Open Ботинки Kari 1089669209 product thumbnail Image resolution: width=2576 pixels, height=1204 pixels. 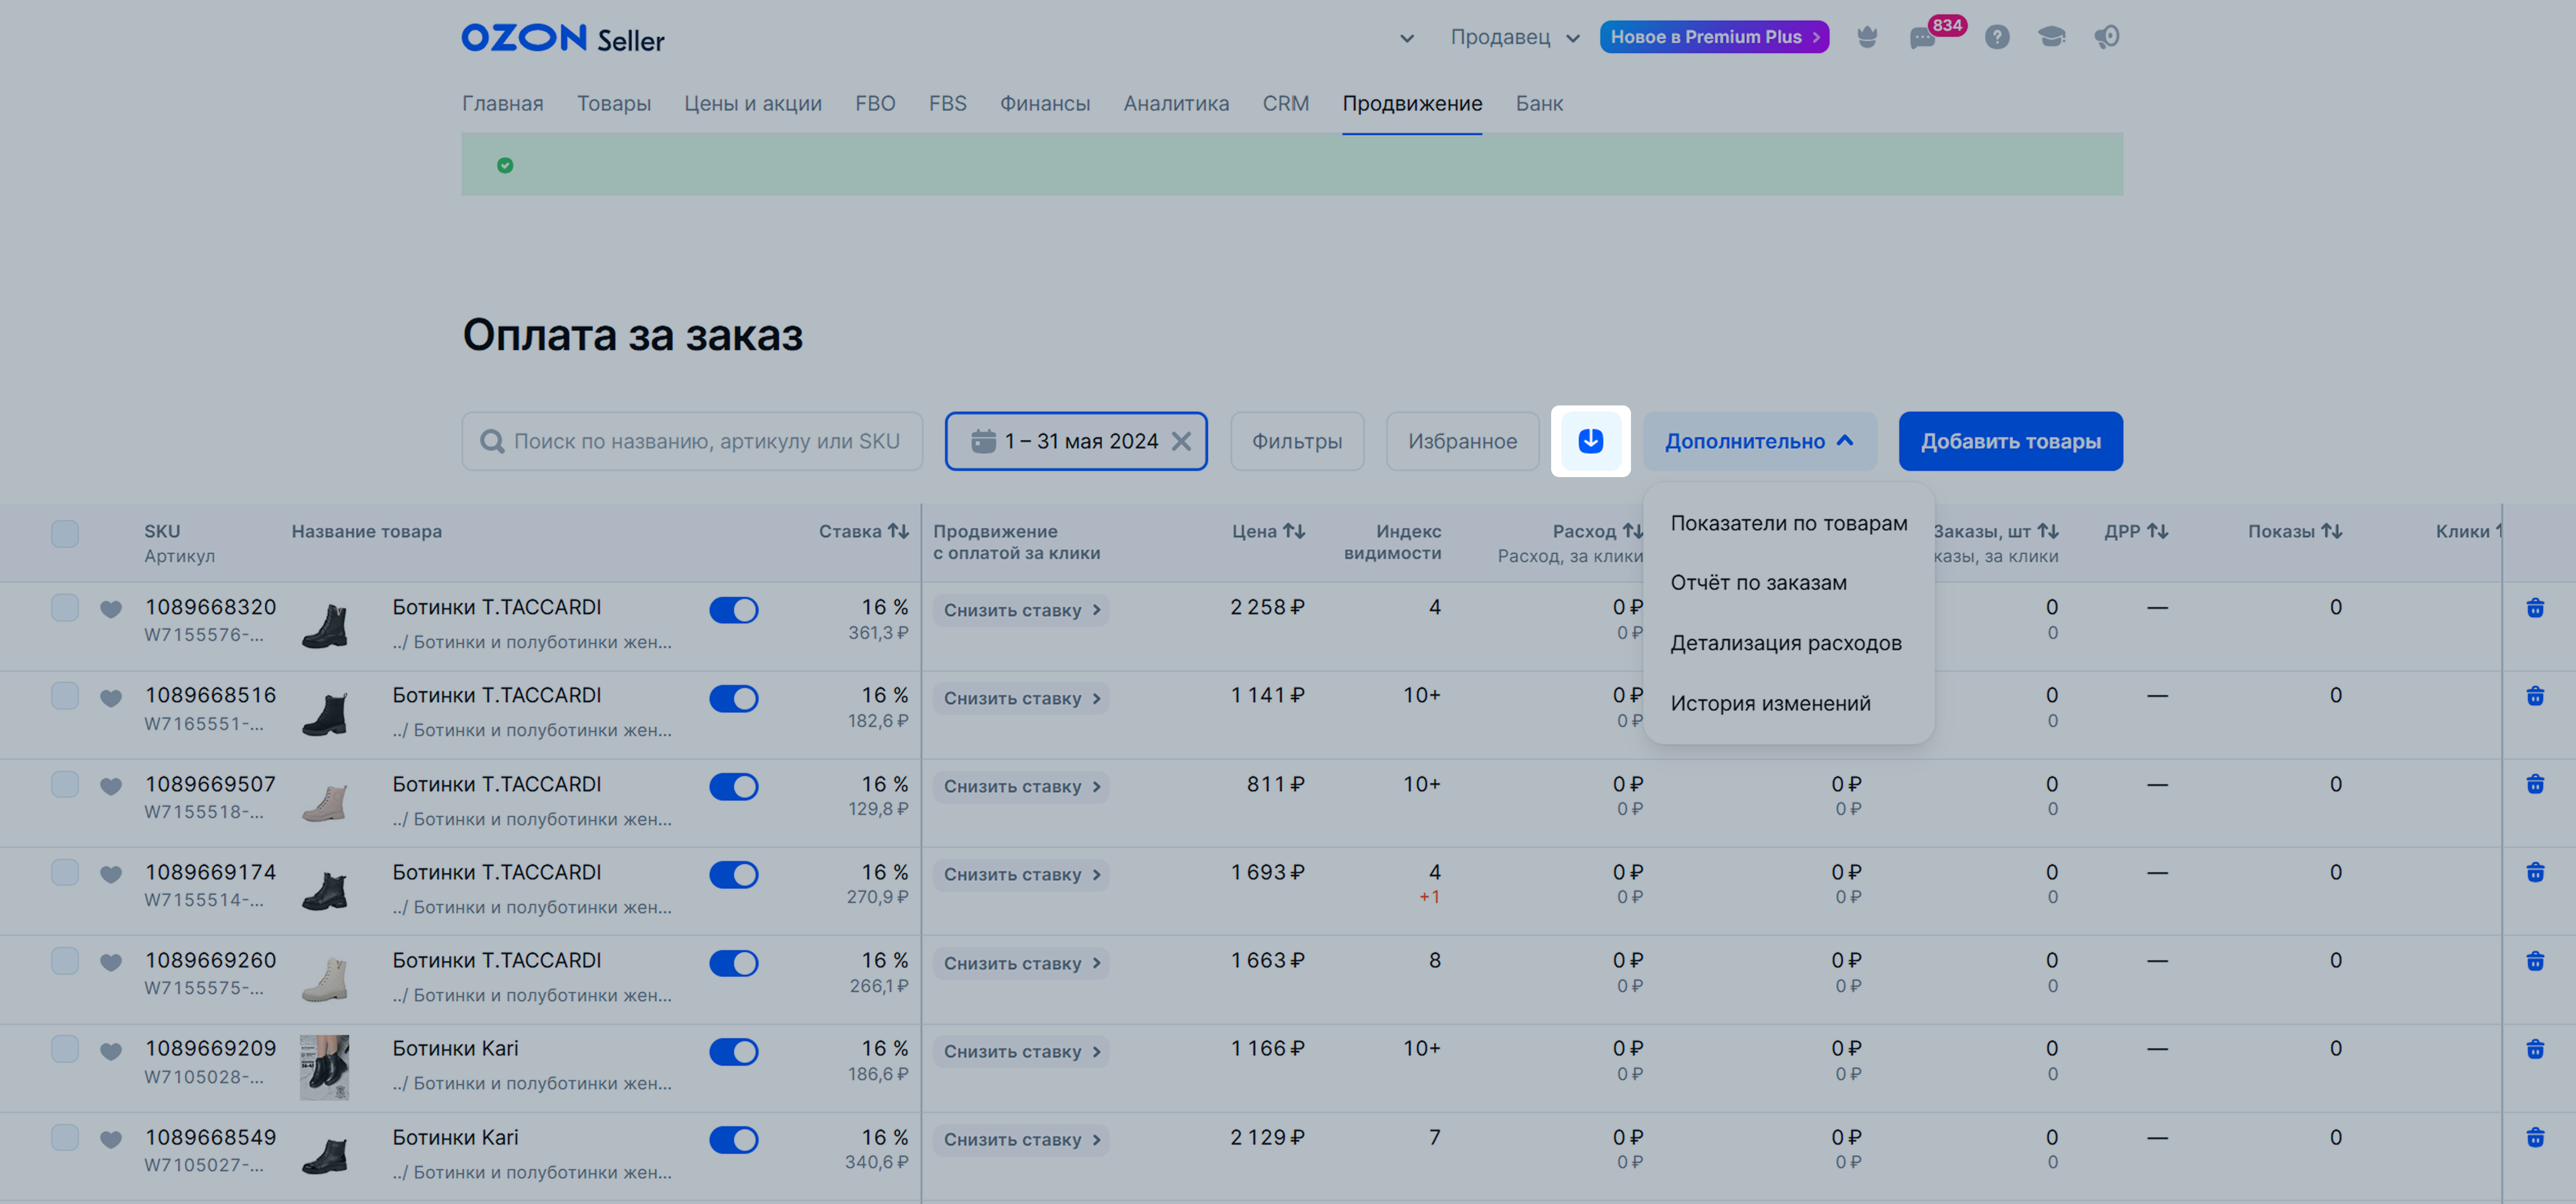[x=325, y=1067]
